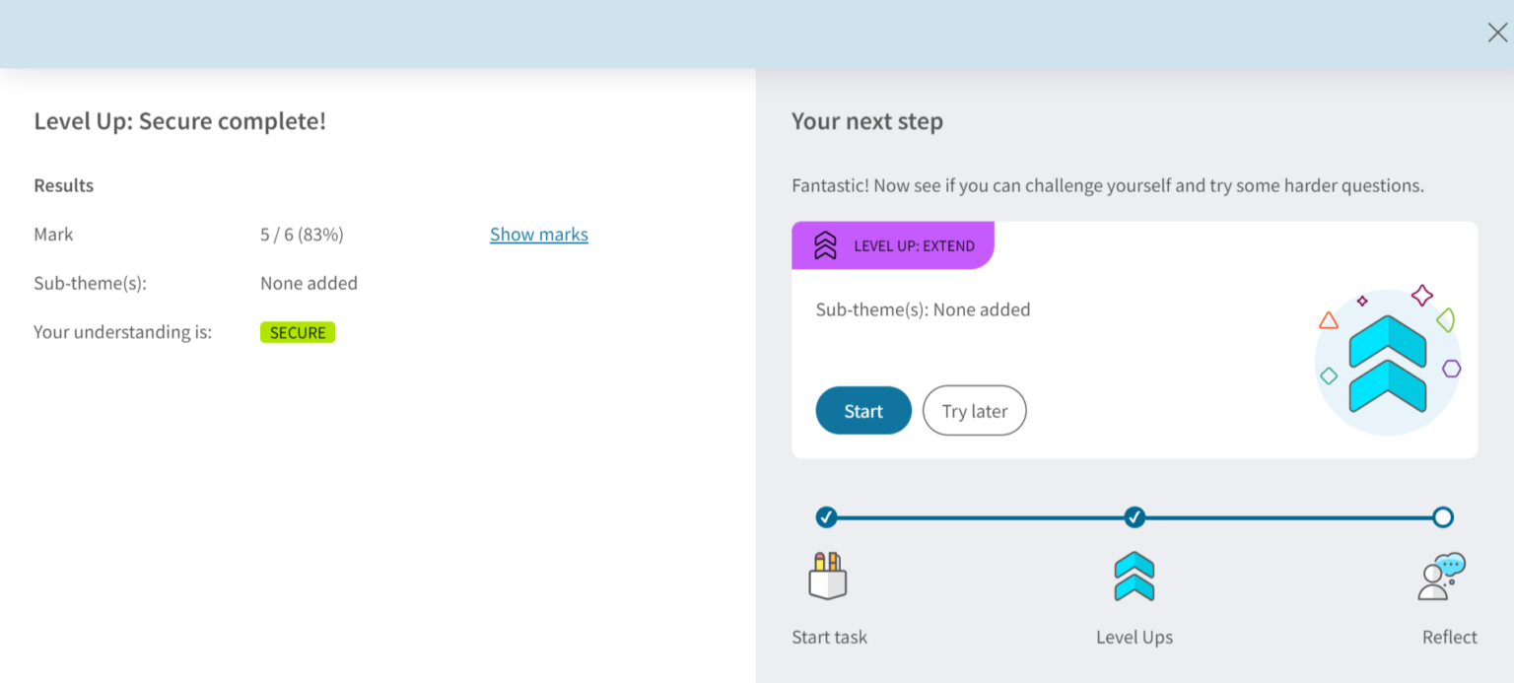Click the green SECURE understanding badge
Viewport: 1514px width, 683px height.
tap(298, 332)
